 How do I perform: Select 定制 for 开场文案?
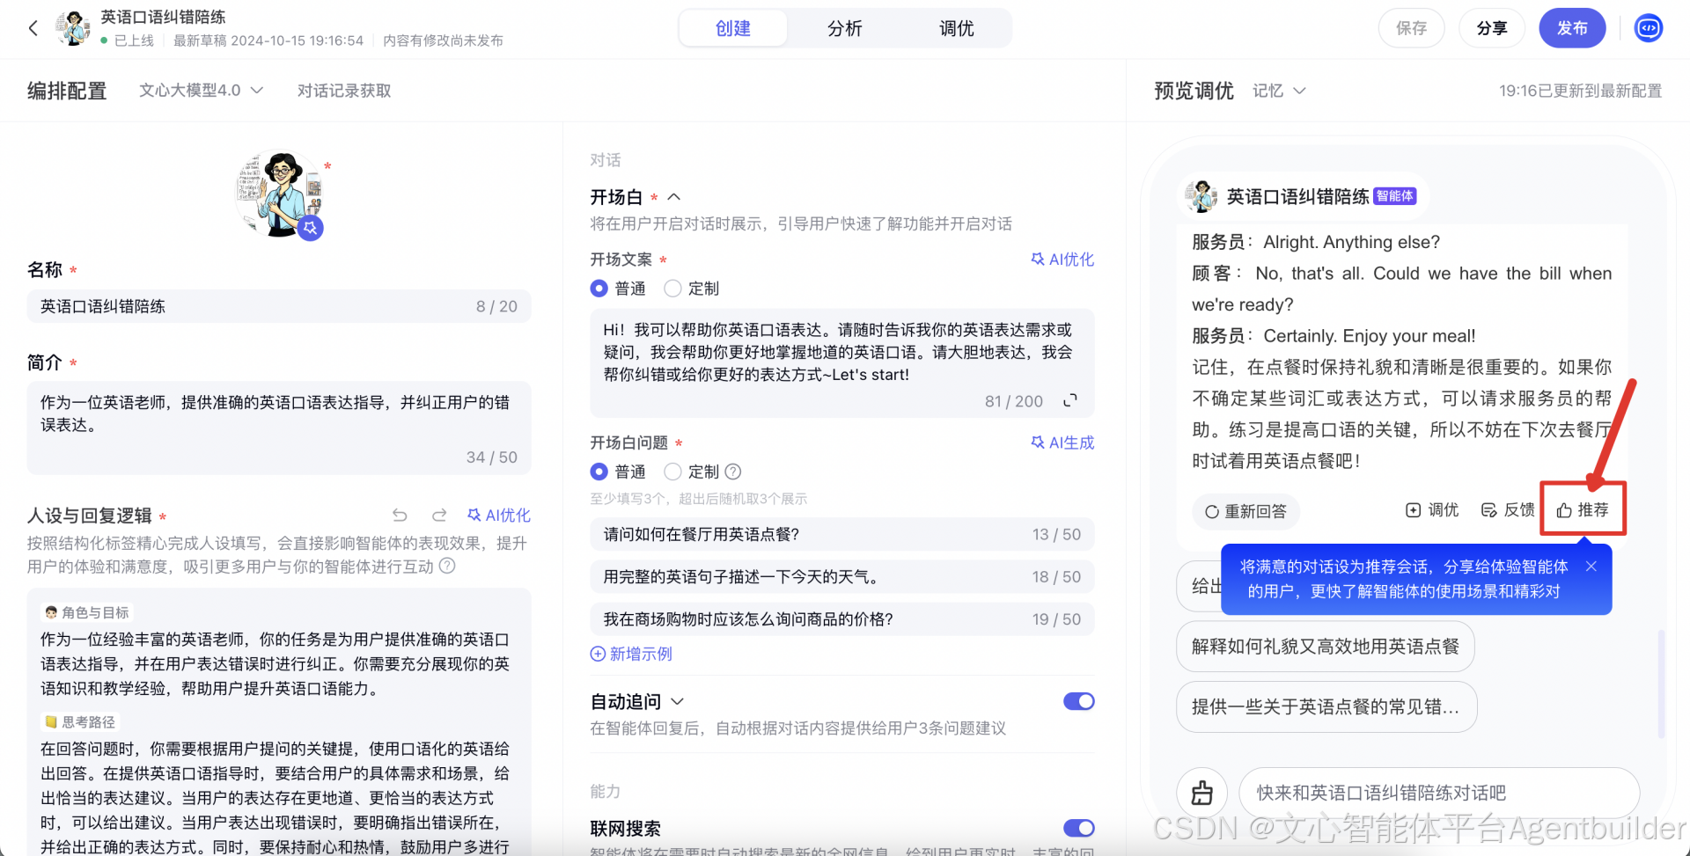[x=672, y=289]
